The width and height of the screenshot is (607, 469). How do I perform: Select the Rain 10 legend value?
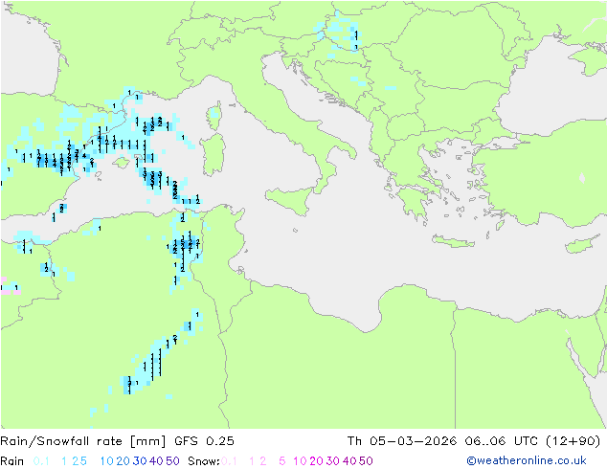click(107, 461)
